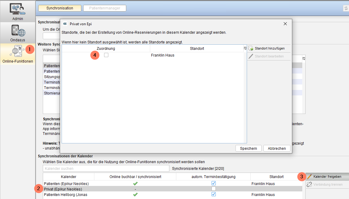
Task: Click the sync icon at top right
Action: point(346,8)
